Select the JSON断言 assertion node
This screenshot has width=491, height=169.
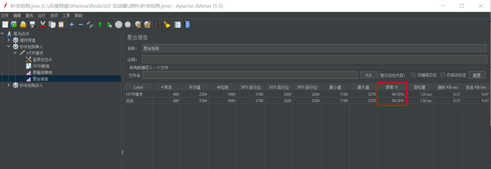(x=41, y=66)
